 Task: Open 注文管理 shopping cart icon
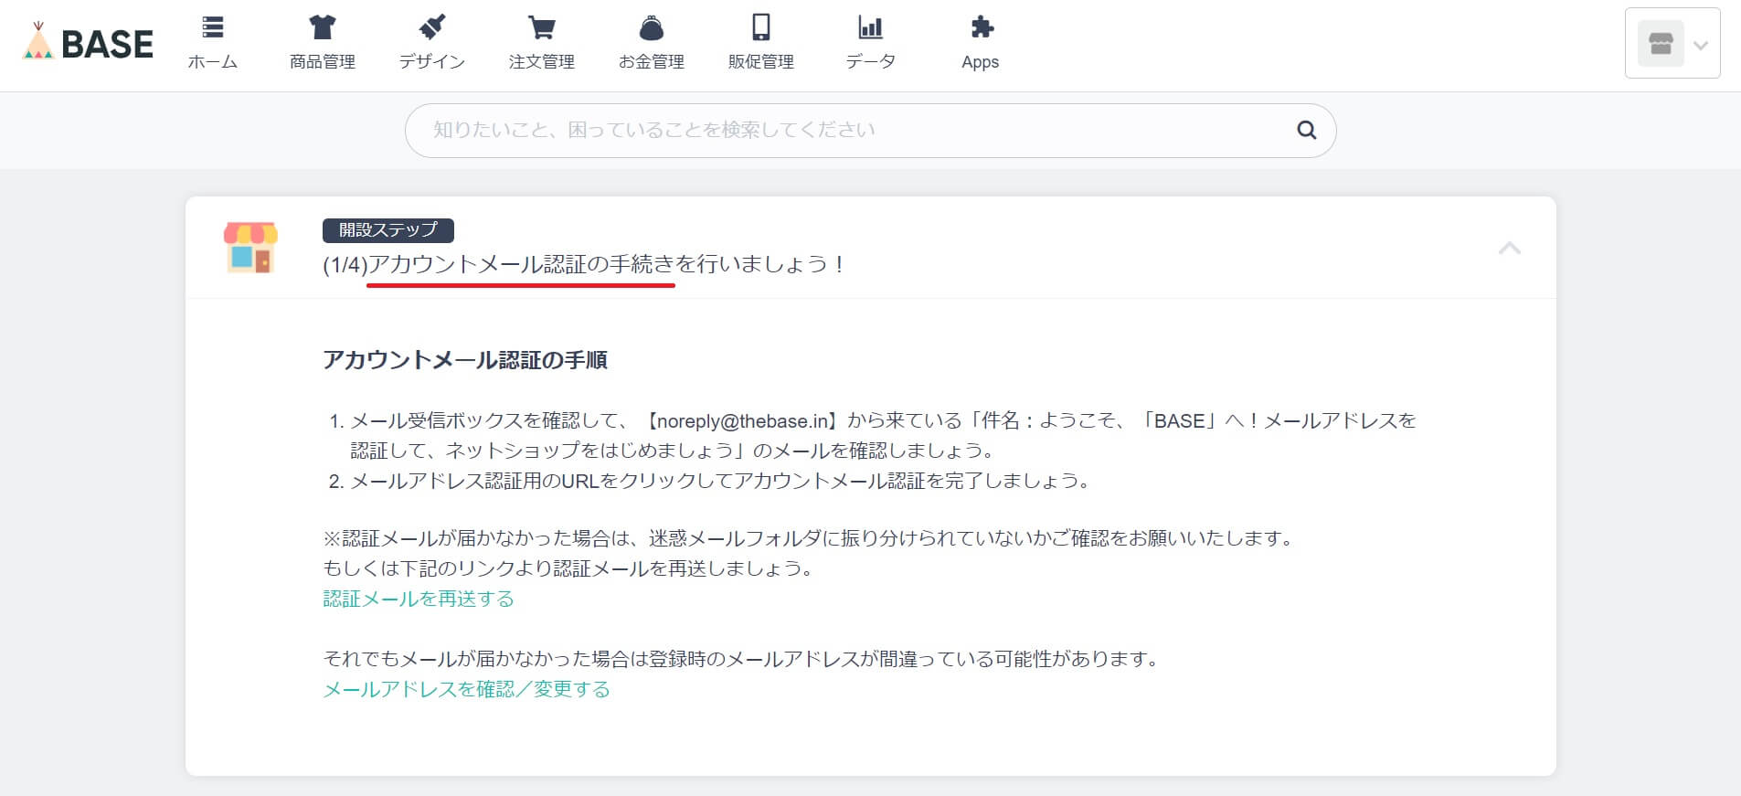click(541, 27)
